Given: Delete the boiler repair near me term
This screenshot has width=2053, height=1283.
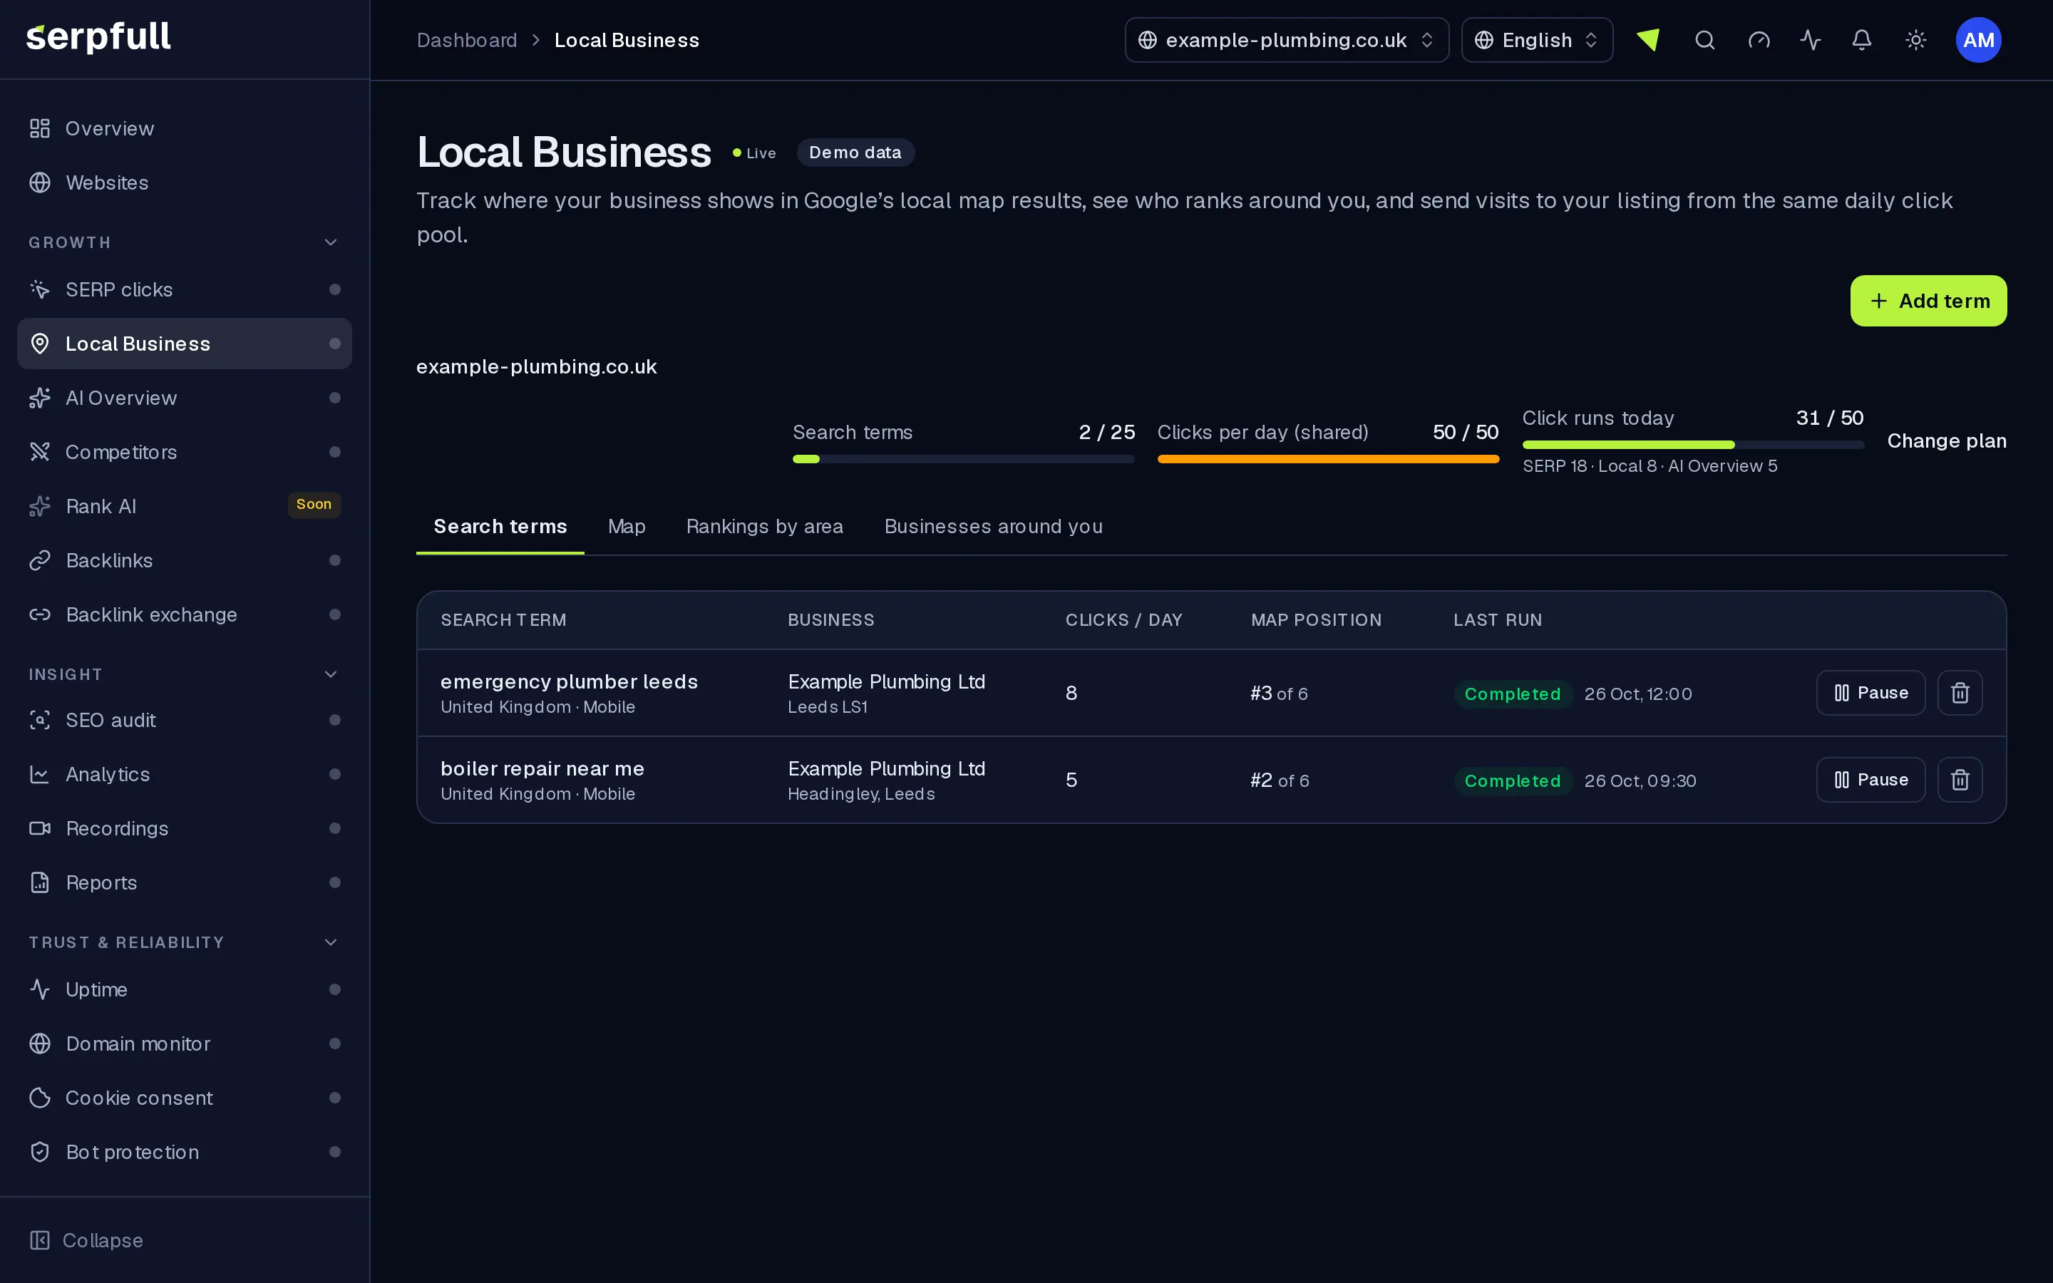Looking at the screenshot, I should click(x=1960, y=780).
